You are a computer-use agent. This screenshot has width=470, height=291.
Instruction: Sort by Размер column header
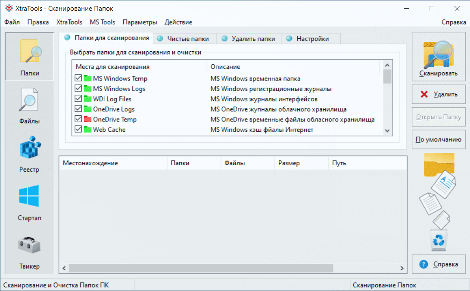pos(302,163)
